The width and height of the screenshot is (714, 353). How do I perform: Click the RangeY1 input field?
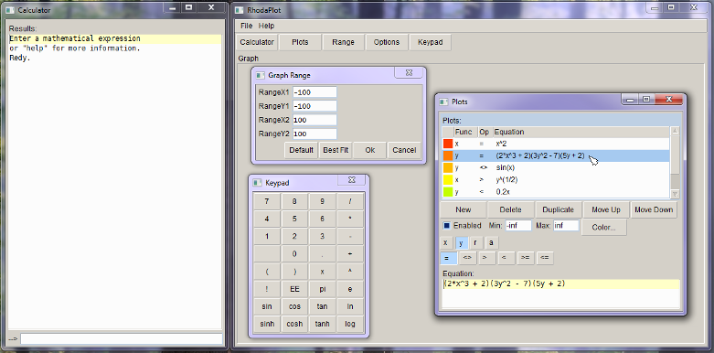pyautogui.click(x=314, y=106)
